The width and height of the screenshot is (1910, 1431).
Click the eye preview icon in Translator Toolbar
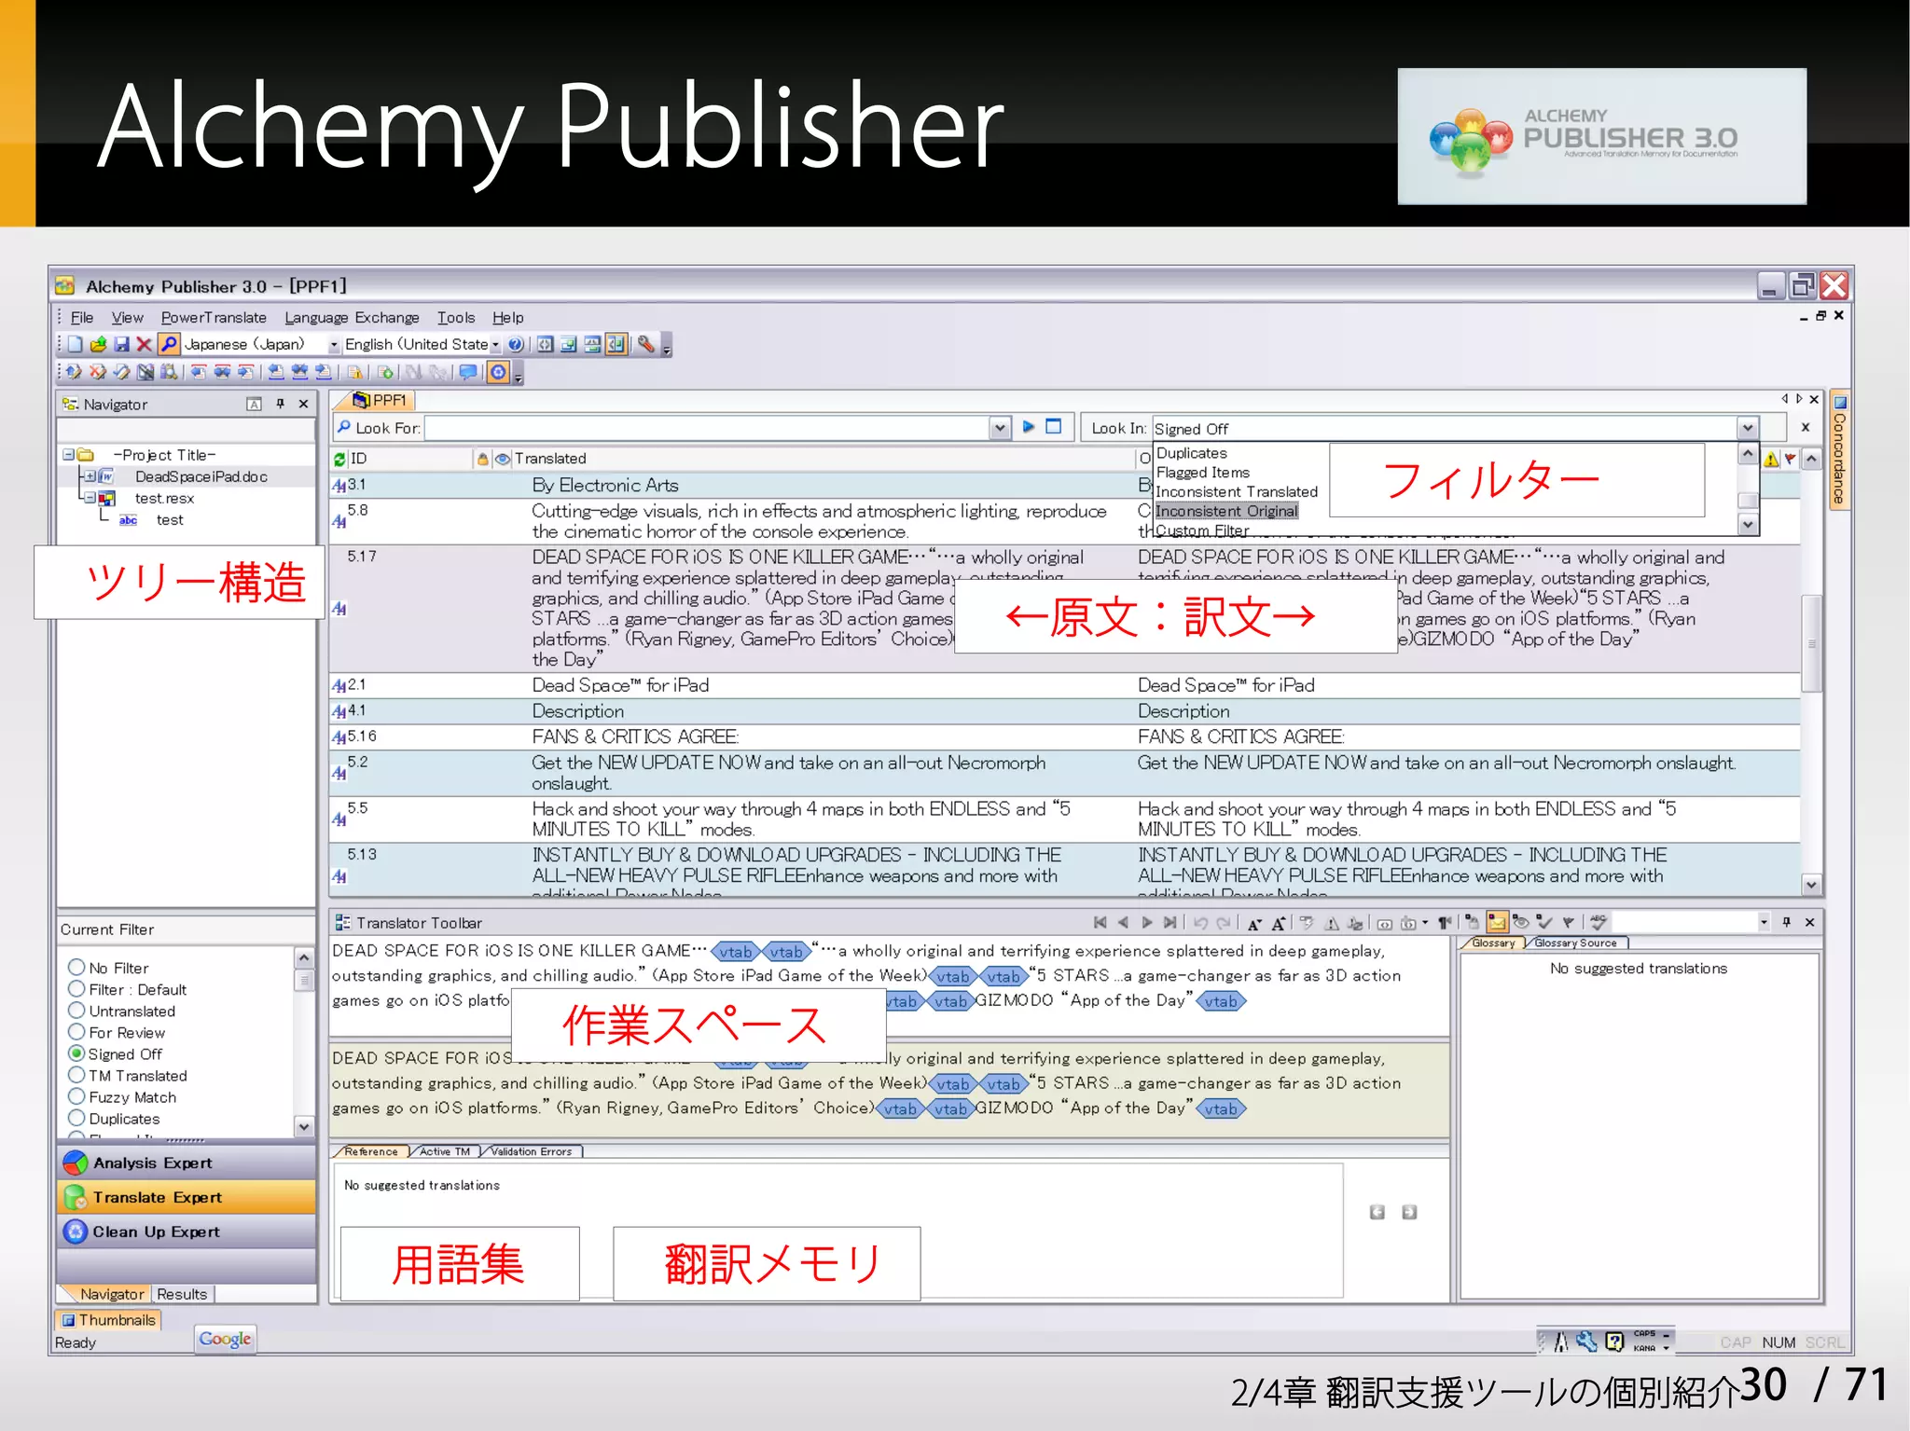[x=1520, y=922]
